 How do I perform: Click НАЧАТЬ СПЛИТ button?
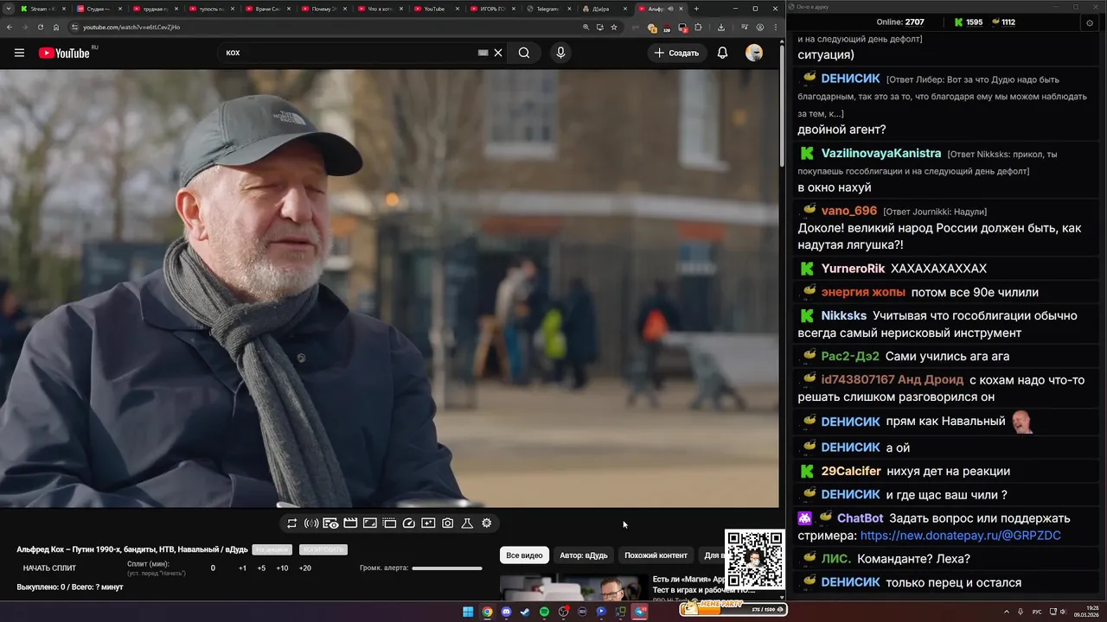point(49,568)
